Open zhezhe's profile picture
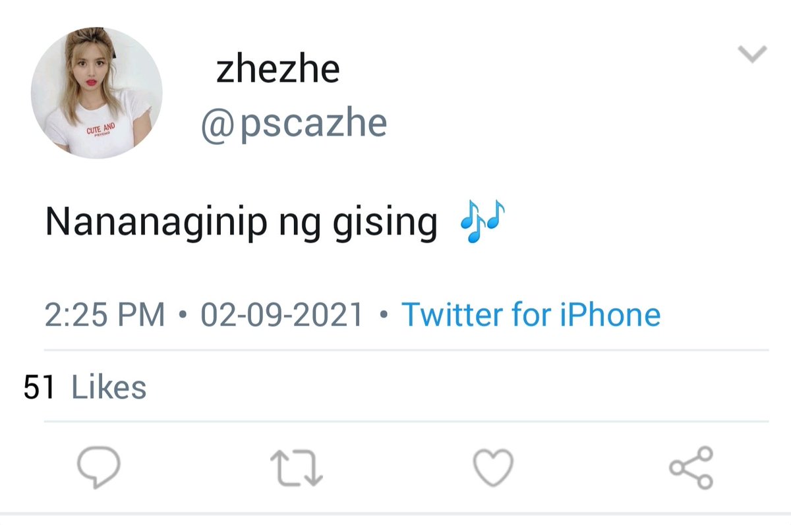791x525 pixels. point(96,93)
